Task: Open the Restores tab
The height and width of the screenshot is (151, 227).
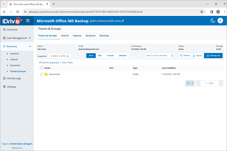Action: 90,35
